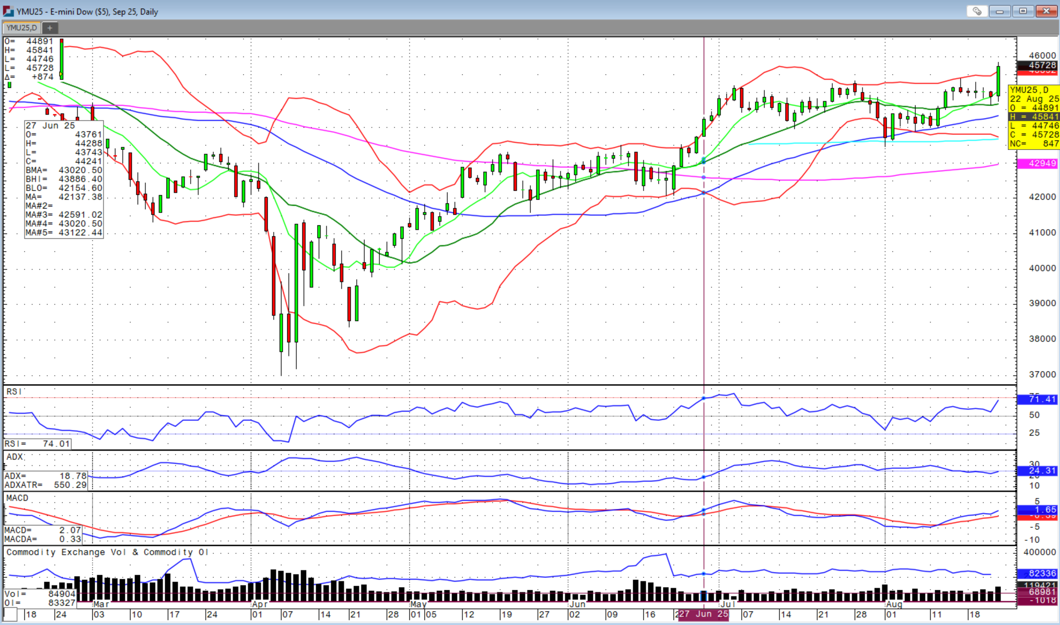Click the blue 82336 open interest tag
Image resolution: width=1060 pixels, height=625 pixels.
[x=1037, y=573]
